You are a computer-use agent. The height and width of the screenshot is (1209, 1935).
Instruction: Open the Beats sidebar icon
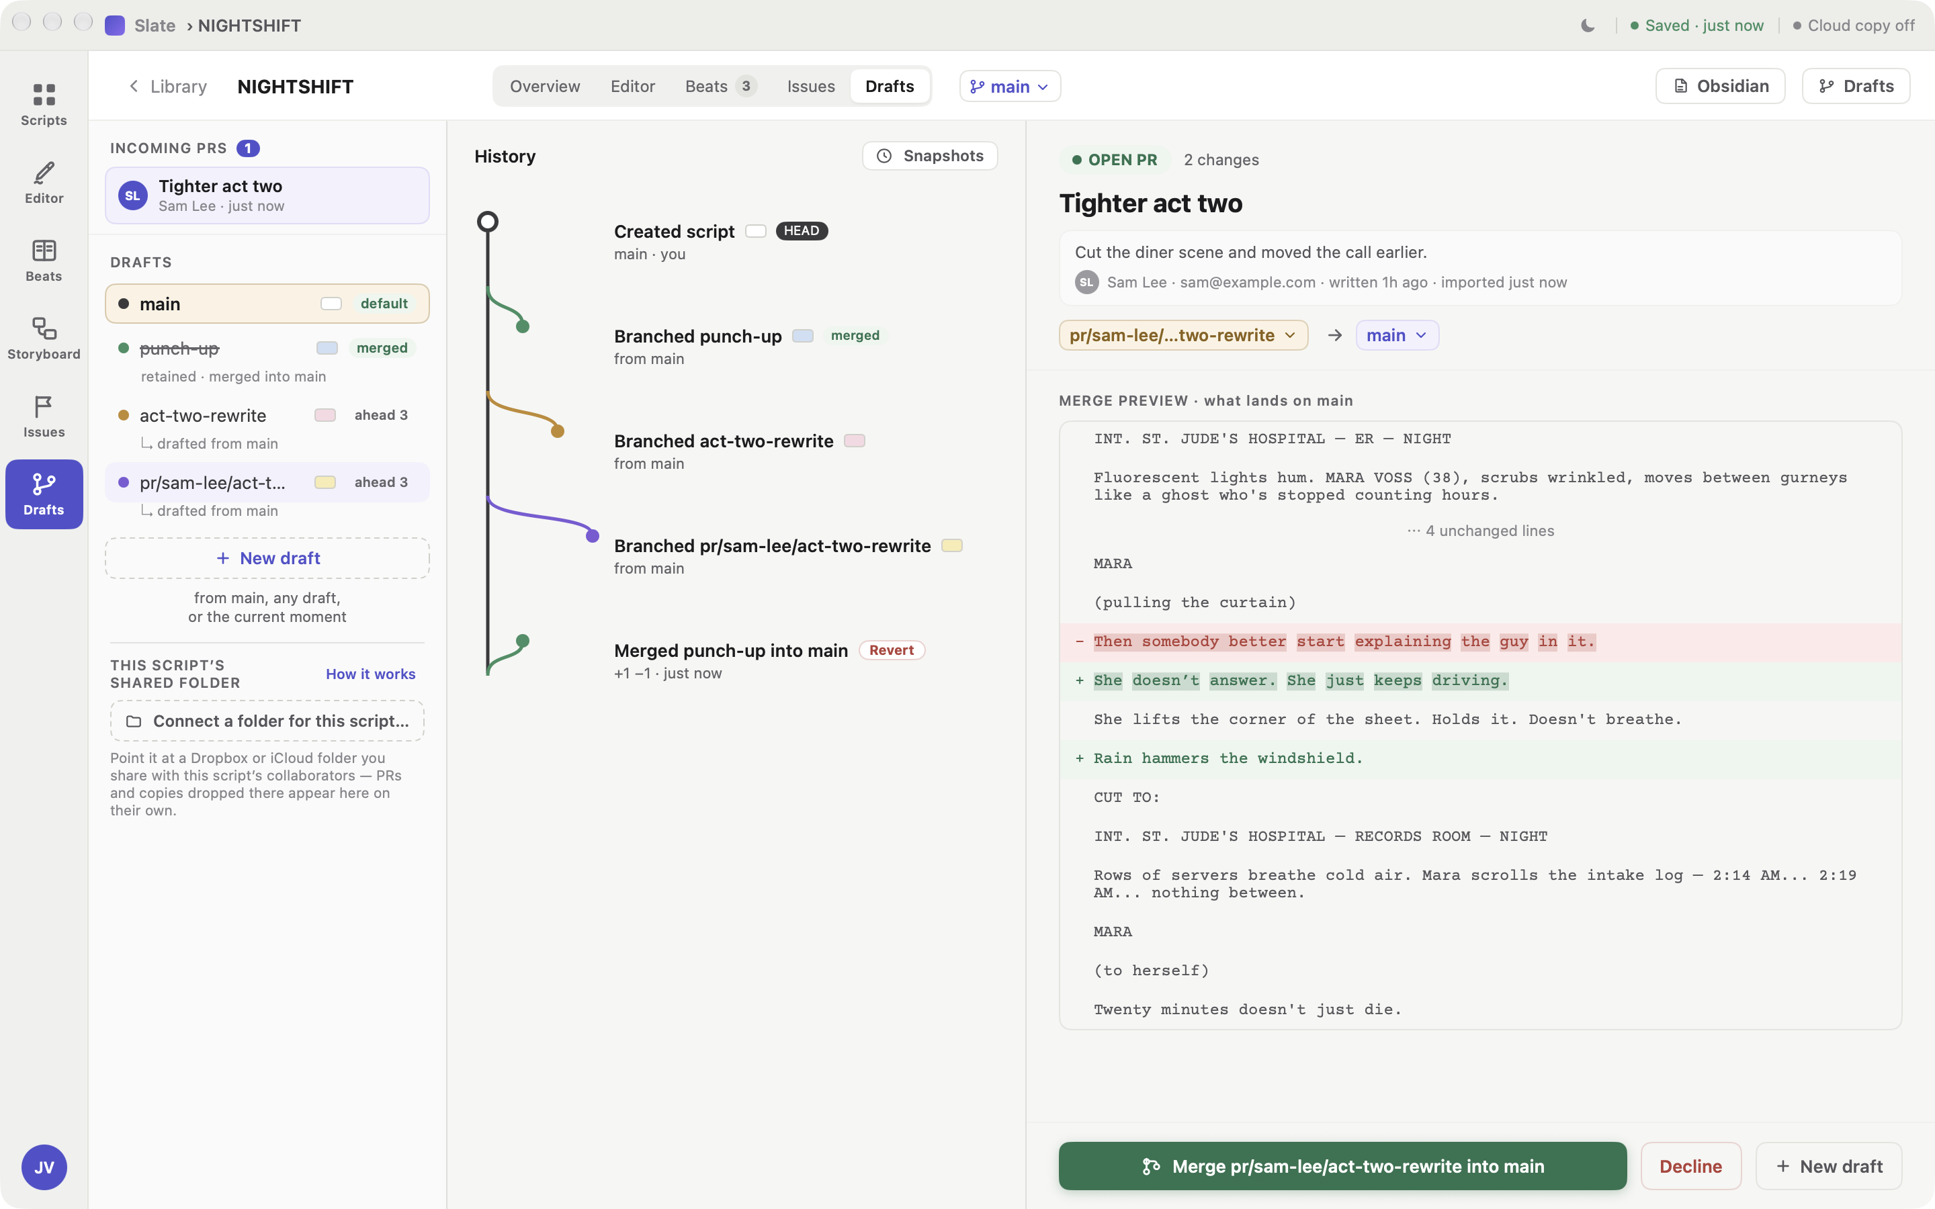[44, 261]
